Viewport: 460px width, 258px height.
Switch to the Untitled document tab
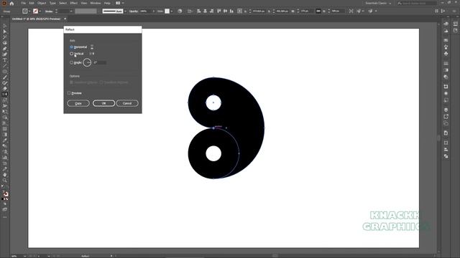(37, 19)
